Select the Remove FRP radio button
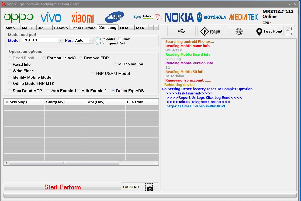Viewport: 301px width, 201px height. click(x=81, y=58)
